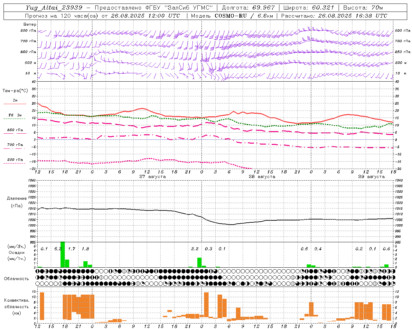Click the Тем-ра(°C) temperature panel label
This screenshot has height=329, width=412.
click(x=15, y=91)
